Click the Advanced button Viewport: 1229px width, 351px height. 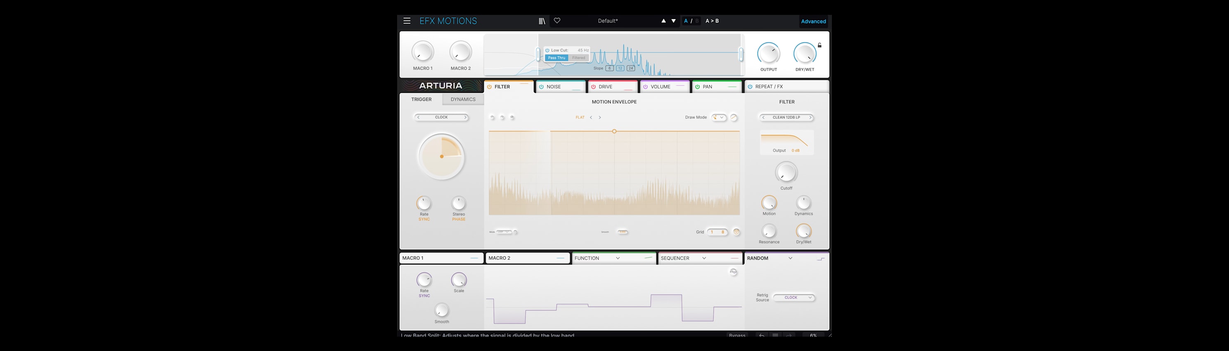[x=813, y=21]
